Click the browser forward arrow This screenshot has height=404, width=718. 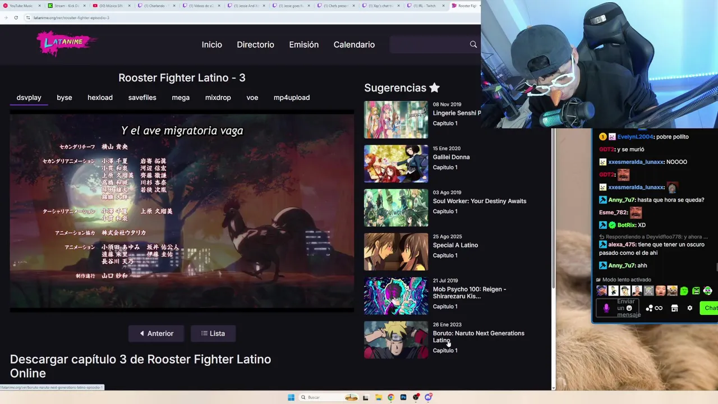pos(6,17)
